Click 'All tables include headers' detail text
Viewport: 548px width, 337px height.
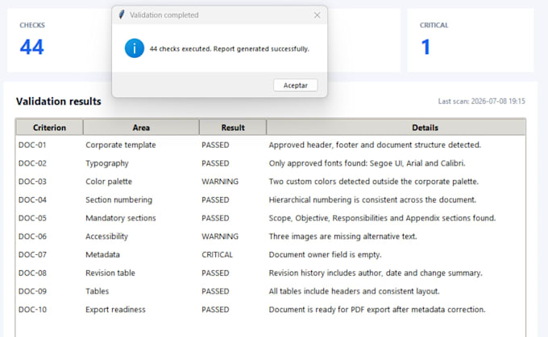(354, 291)
